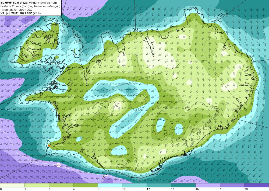The width and height of the screenshot is (269, 191).
Task: Click the 16–18 m/s light purple legend swatch
Action: (208, 185)
